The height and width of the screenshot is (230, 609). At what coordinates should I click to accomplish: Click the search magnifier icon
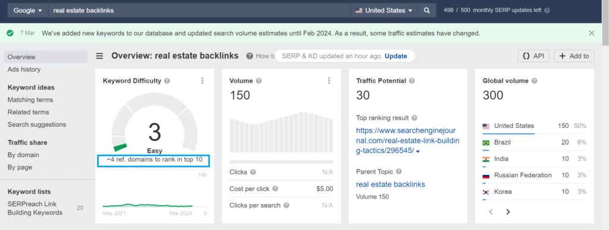click(427, 11)
